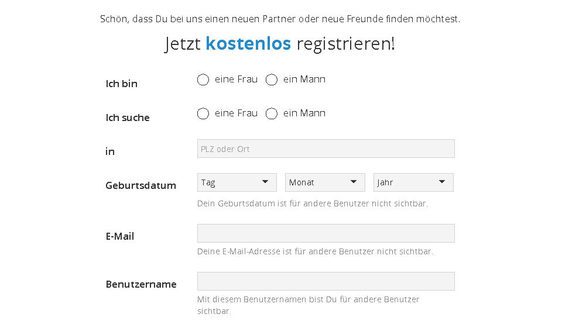Click into the E-Mail input field

click(x=325, y=233)
